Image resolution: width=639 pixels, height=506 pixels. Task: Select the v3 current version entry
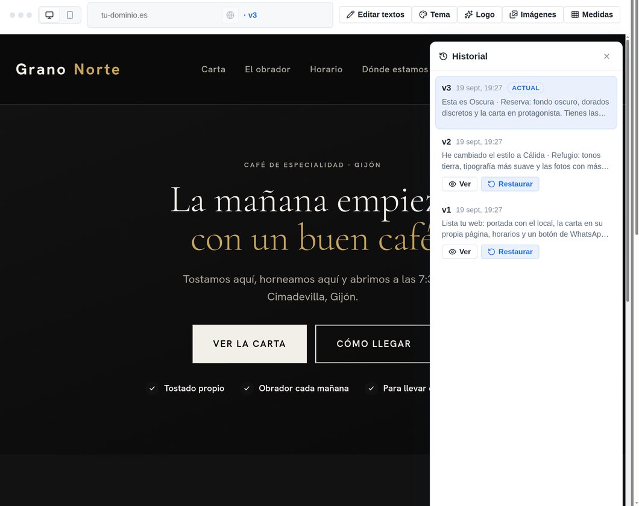point(526,102)
